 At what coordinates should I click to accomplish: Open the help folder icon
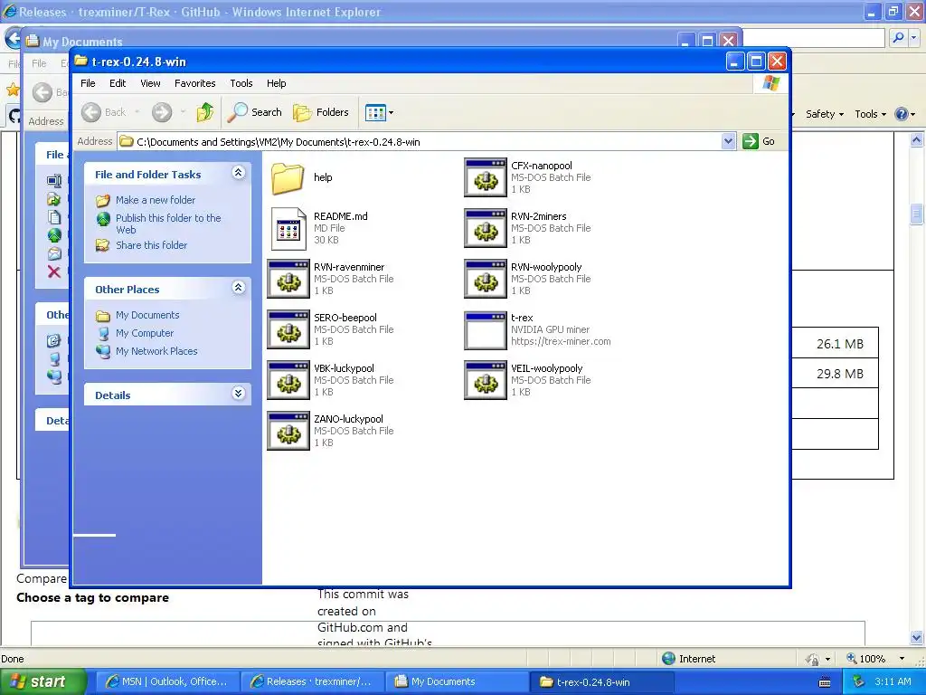(x=288, y=178)
